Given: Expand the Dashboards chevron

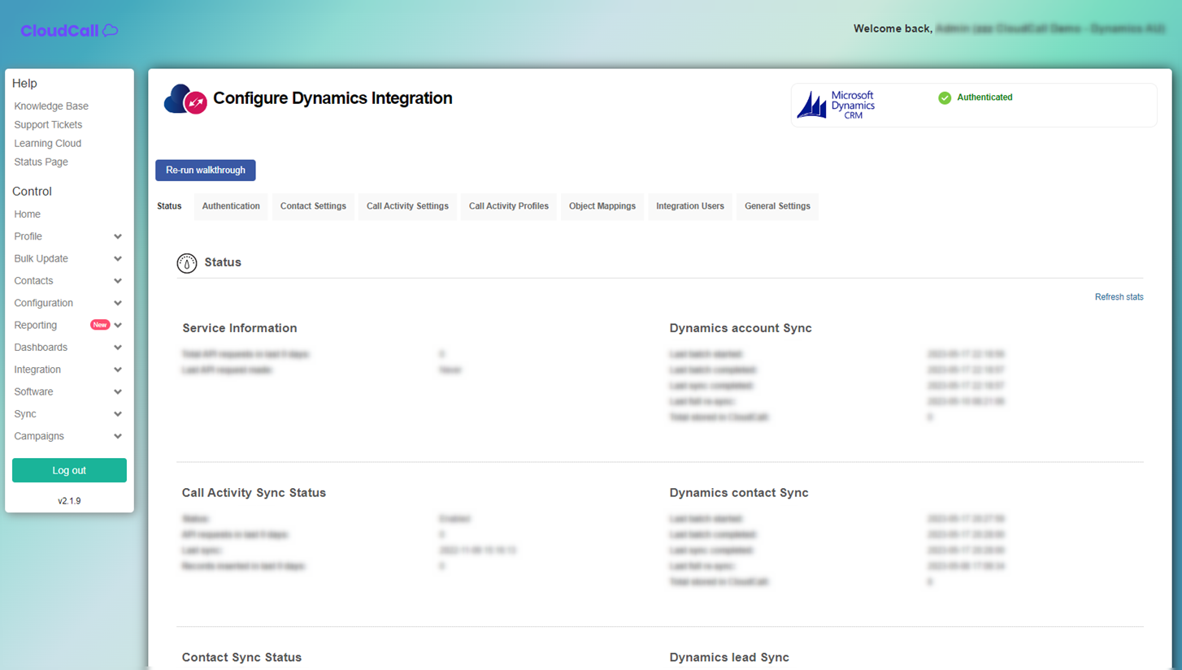Looking at the screenshot, I should (118, 348).
